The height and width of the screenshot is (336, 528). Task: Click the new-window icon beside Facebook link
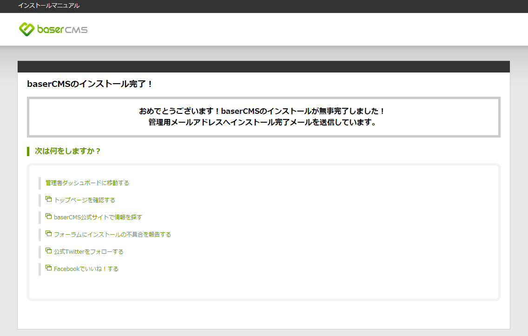[x=48, y=268]
